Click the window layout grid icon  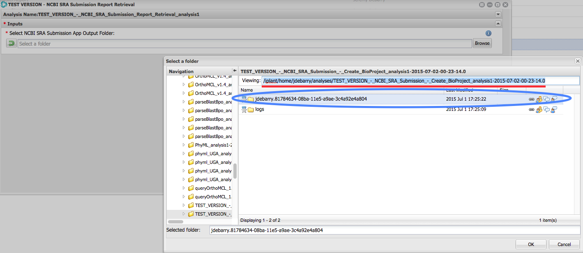pyautogui.click(x=482, y=5)
